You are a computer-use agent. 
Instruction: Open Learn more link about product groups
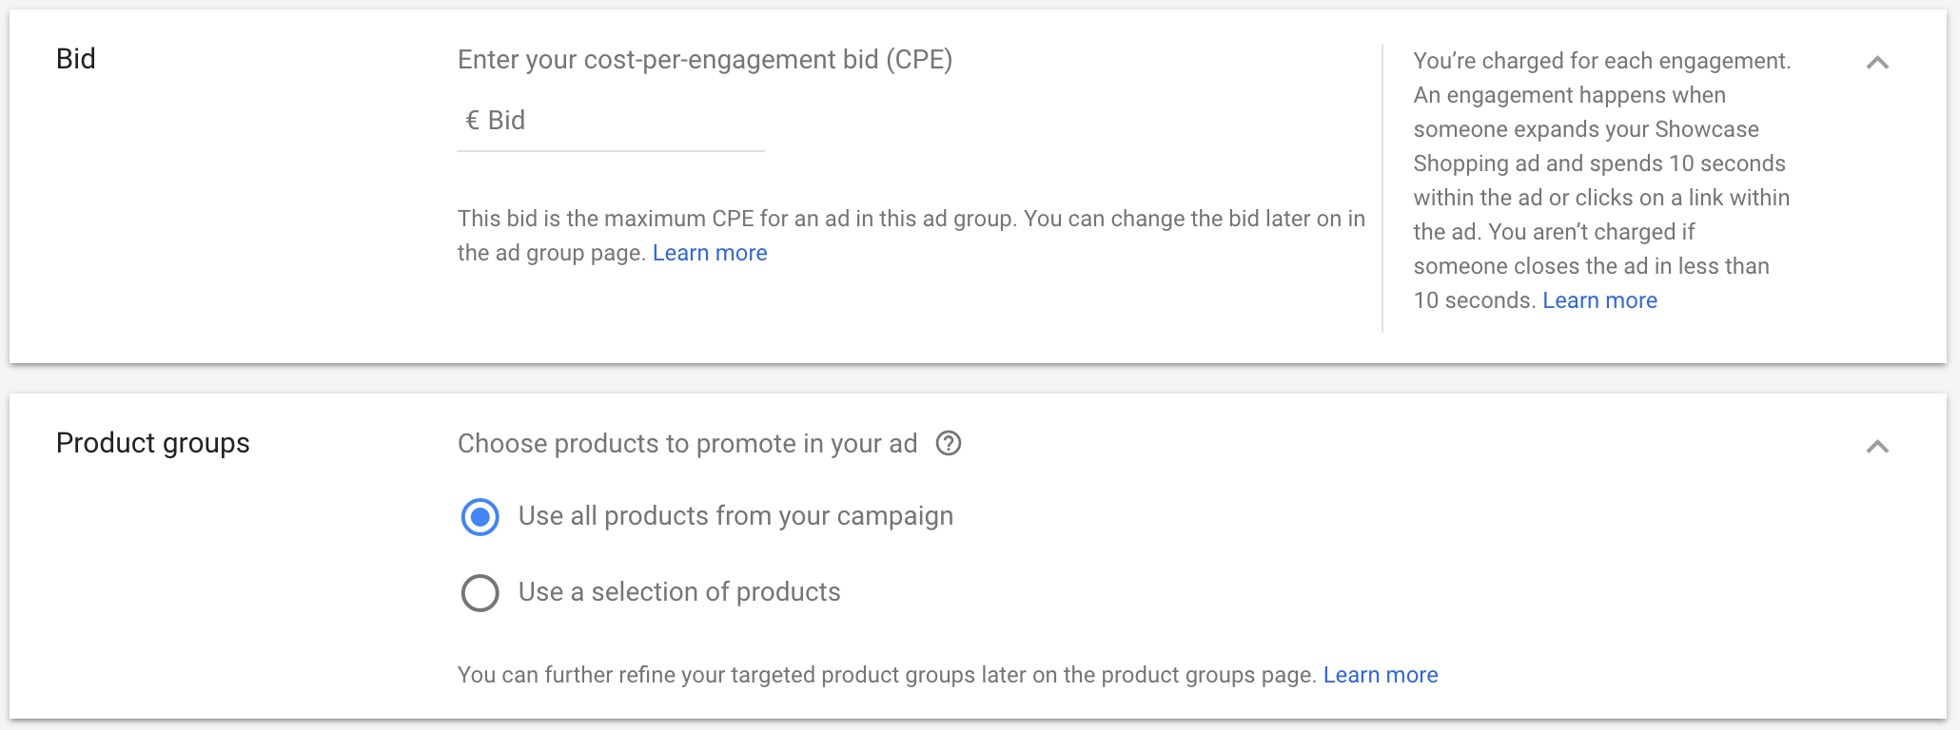1381,675
